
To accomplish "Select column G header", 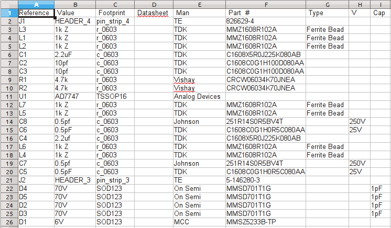I will click(328, 5).
